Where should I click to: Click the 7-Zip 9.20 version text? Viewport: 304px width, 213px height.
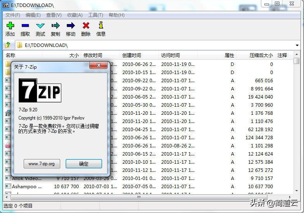point(28,110)
